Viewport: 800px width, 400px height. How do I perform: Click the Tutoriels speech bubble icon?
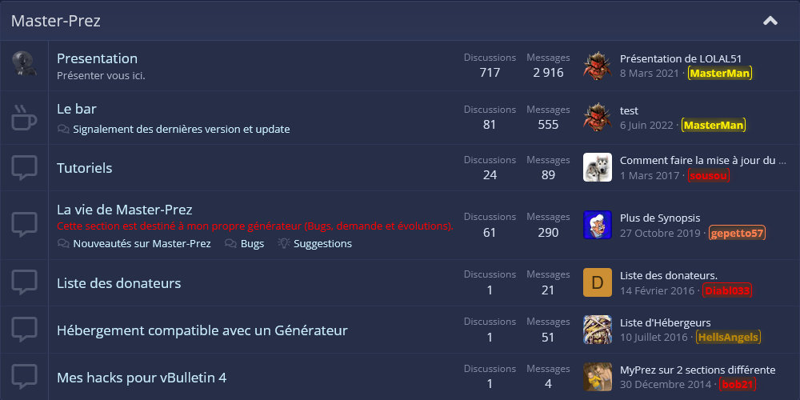point(24,168)
